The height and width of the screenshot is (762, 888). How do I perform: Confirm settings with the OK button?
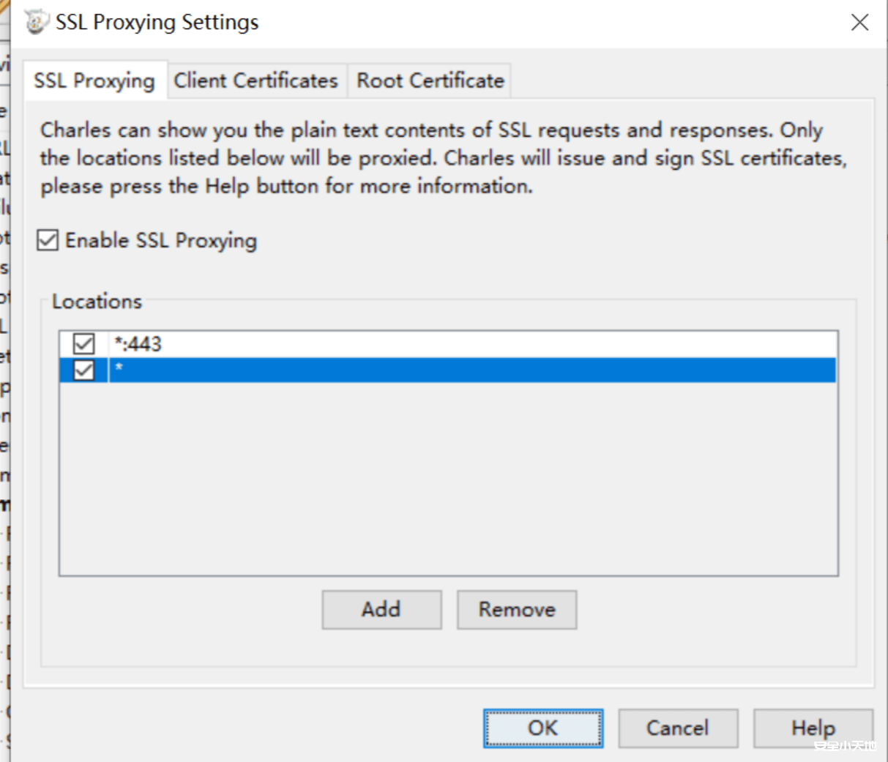(543, 728)
